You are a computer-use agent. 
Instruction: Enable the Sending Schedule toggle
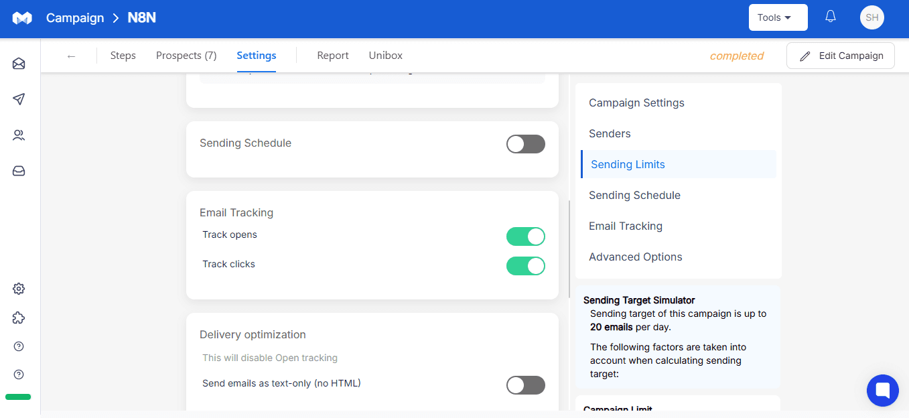[x=526, y=144]
